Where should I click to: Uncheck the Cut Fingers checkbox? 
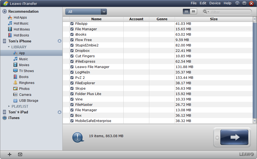tap(72, 56)
